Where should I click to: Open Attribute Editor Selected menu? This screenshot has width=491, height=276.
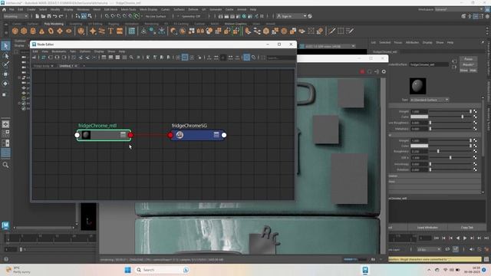coord(385,43)
